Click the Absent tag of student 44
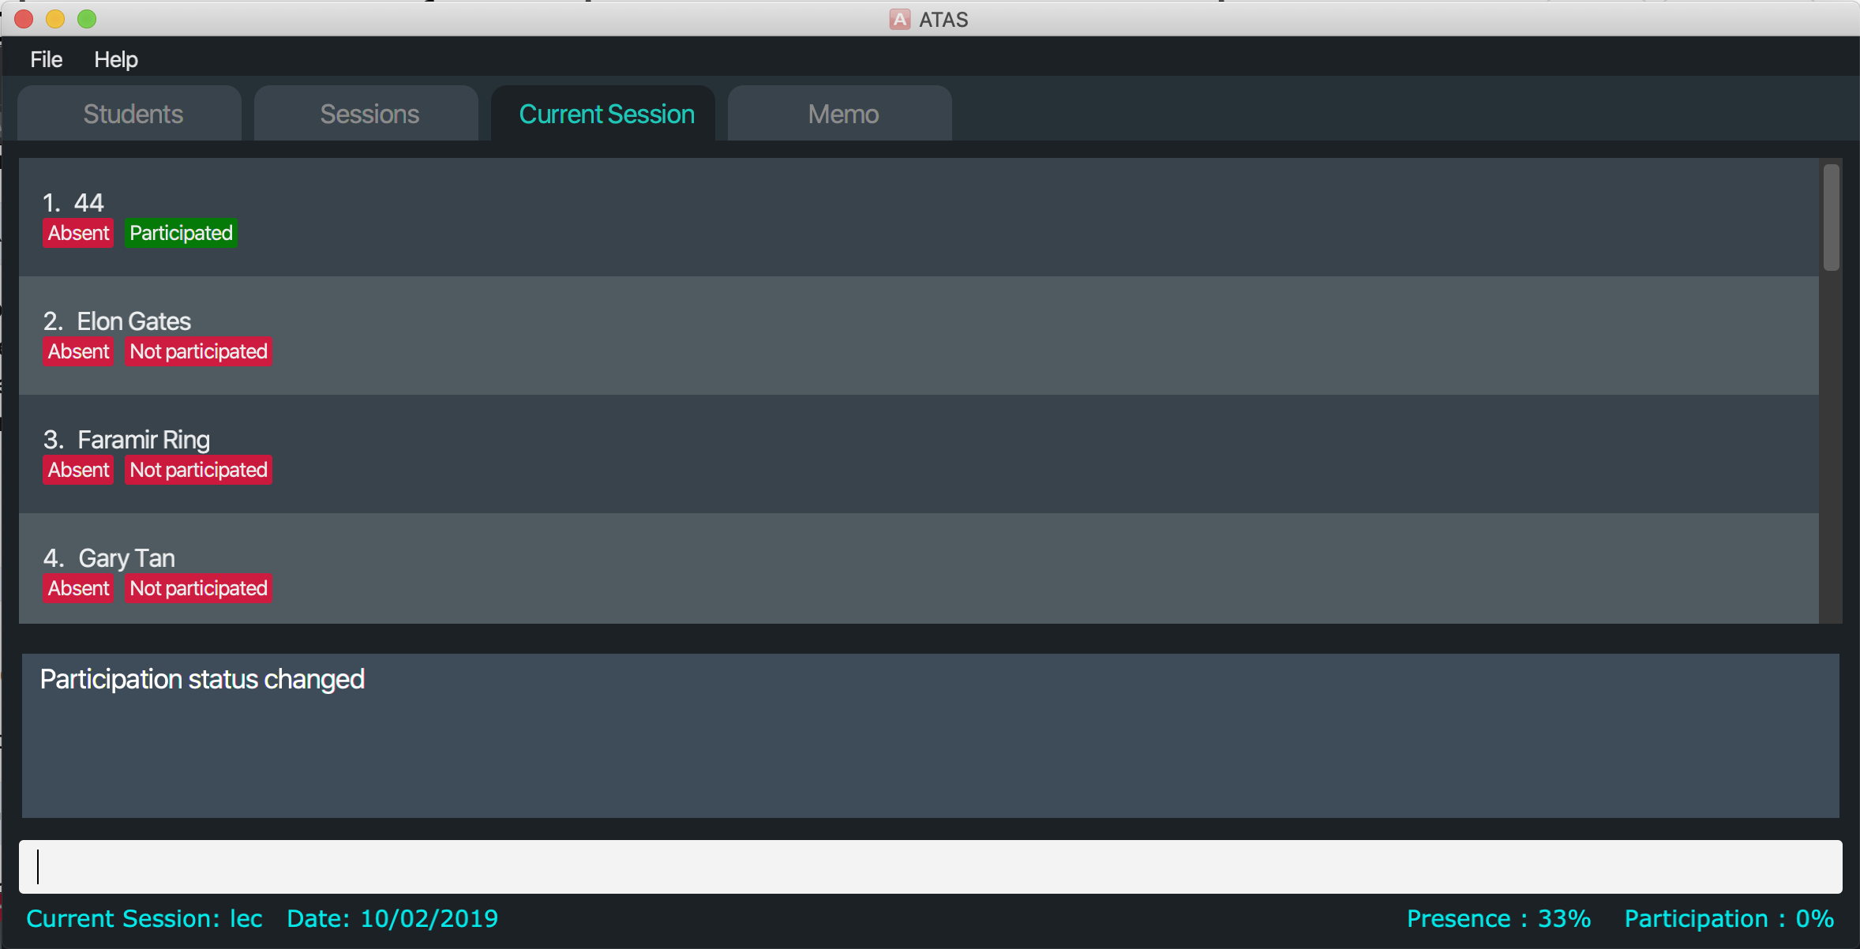Screen dimensions: 1860x949 pyautogui.click(x=78, y=233)
